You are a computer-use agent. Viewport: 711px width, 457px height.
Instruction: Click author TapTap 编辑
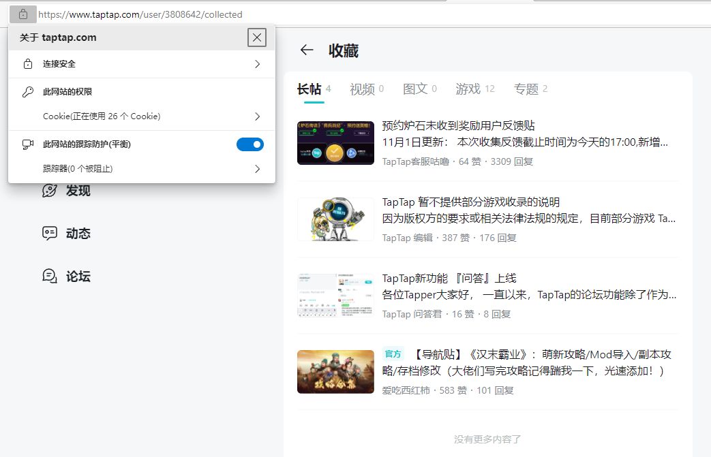click(407, 238)
